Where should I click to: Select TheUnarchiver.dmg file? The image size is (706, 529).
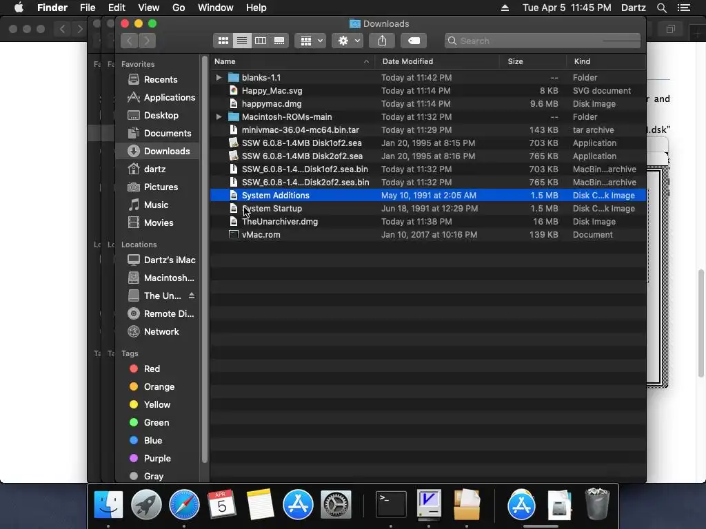coord(427,221)
